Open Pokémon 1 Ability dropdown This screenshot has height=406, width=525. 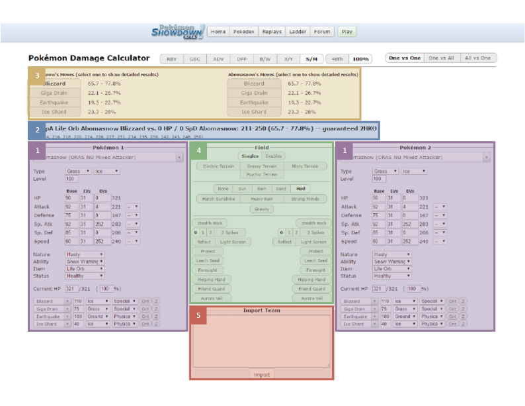(85, 262)
